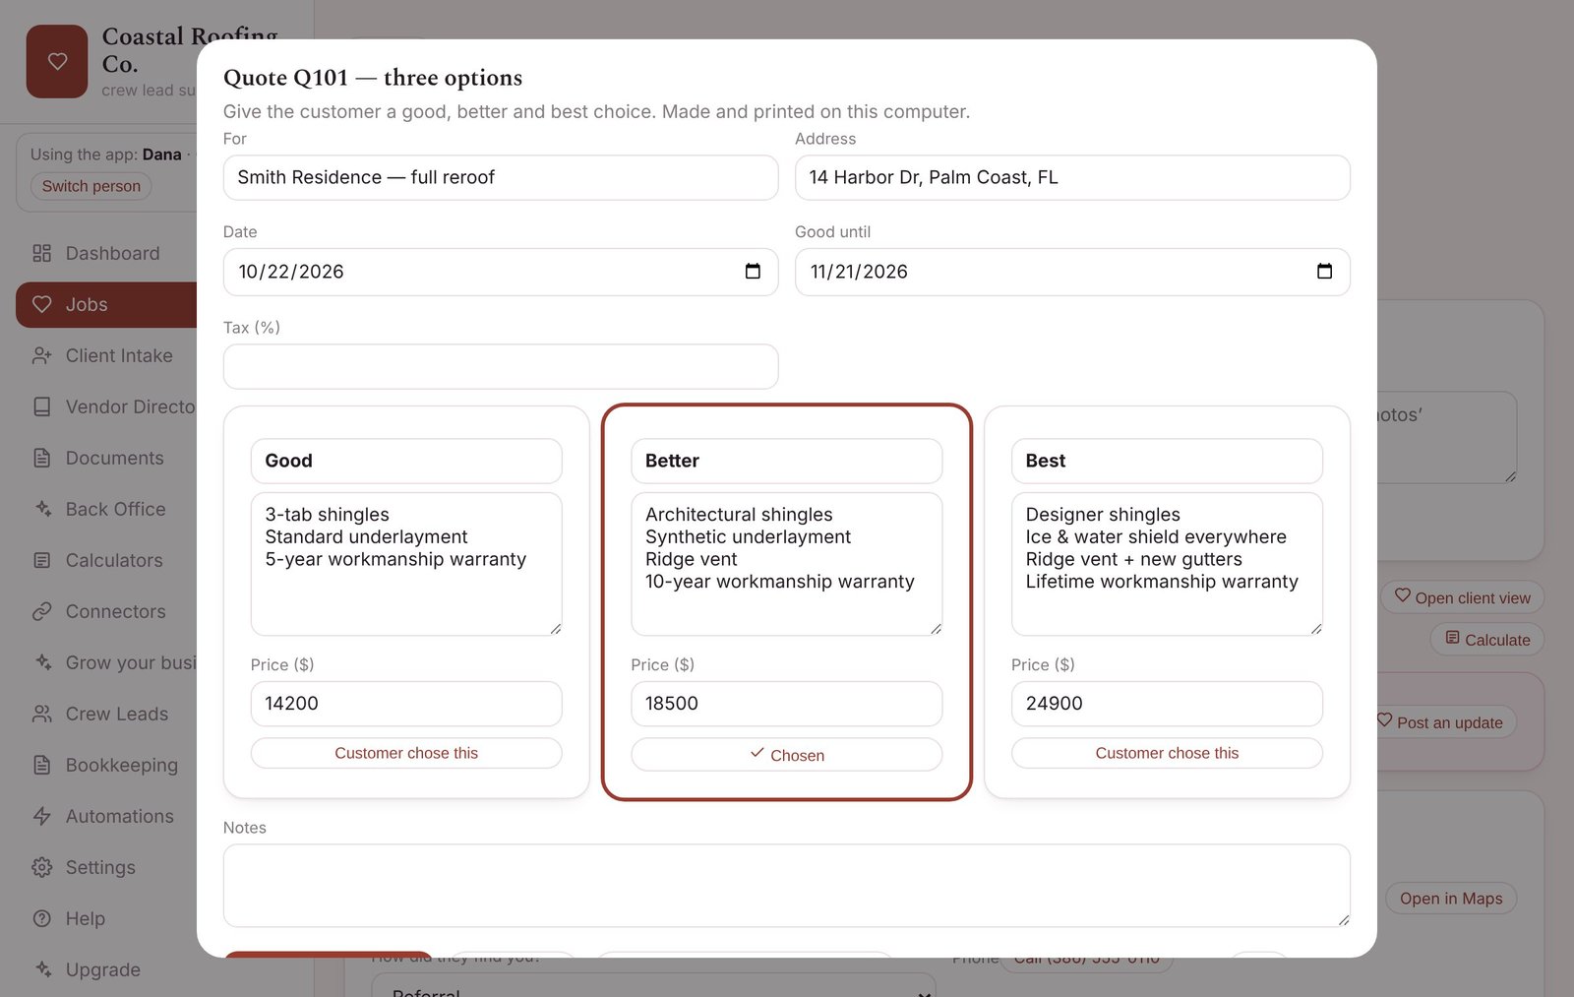Toggle the Chosen button on the Better option
The image size is (1574, 997).
click(x=786, y=755)
